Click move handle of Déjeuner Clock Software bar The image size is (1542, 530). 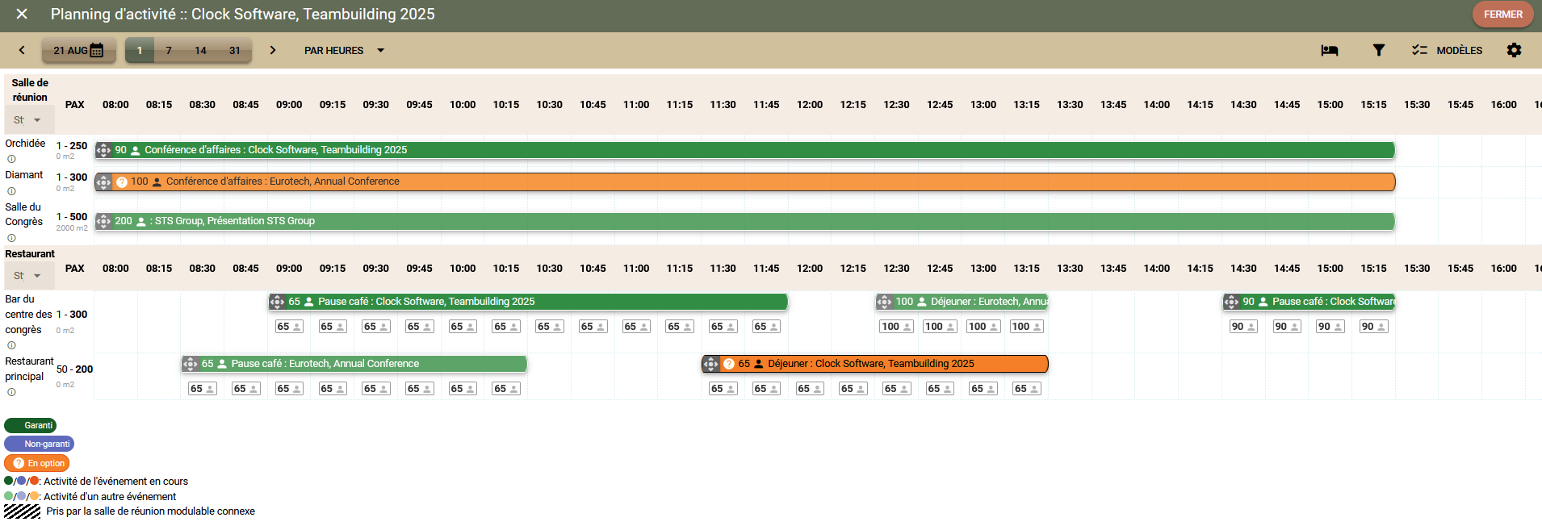(x=710, y=364)
